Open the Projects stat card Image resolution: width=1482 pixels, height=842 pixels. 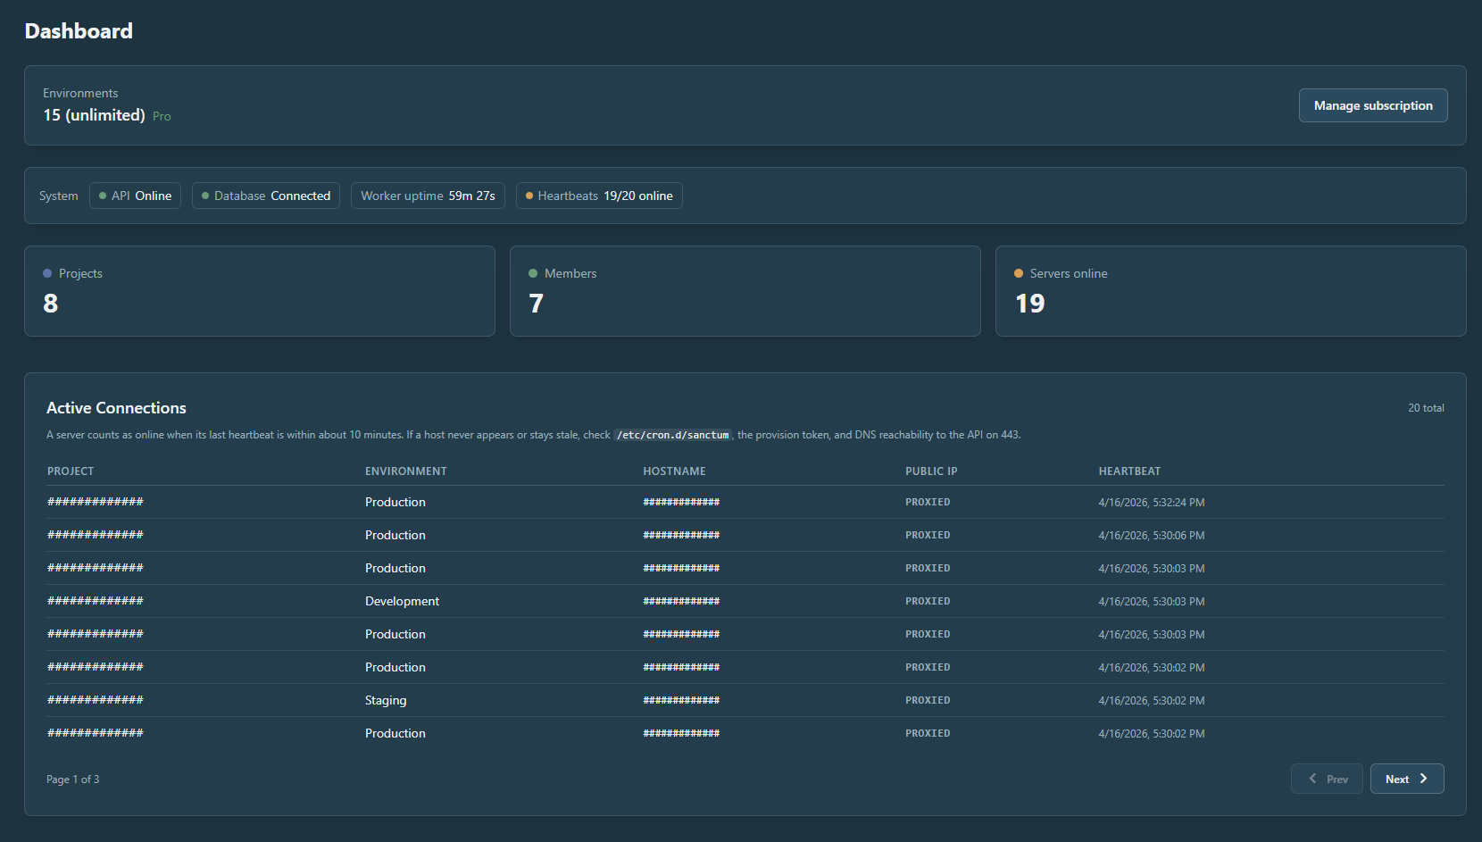point(260,291)
